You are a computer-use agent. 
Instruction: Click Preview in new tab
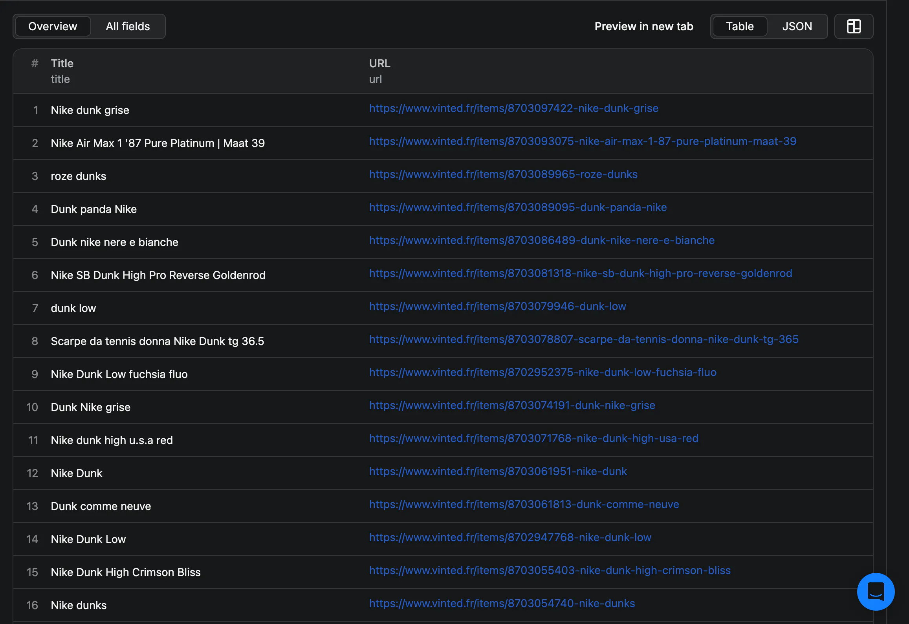(644, 26)
